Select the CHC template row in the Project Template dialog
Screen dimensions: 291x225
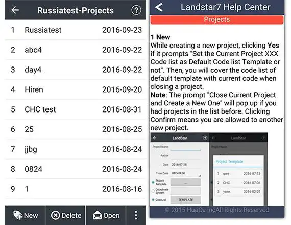(238, 183)
